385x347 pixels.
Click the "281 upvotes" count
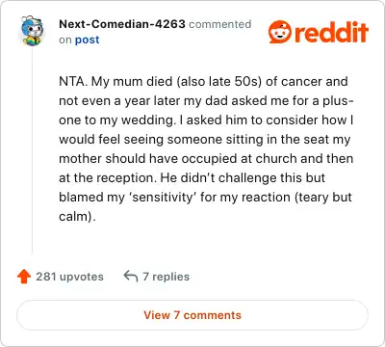point(69,277)
